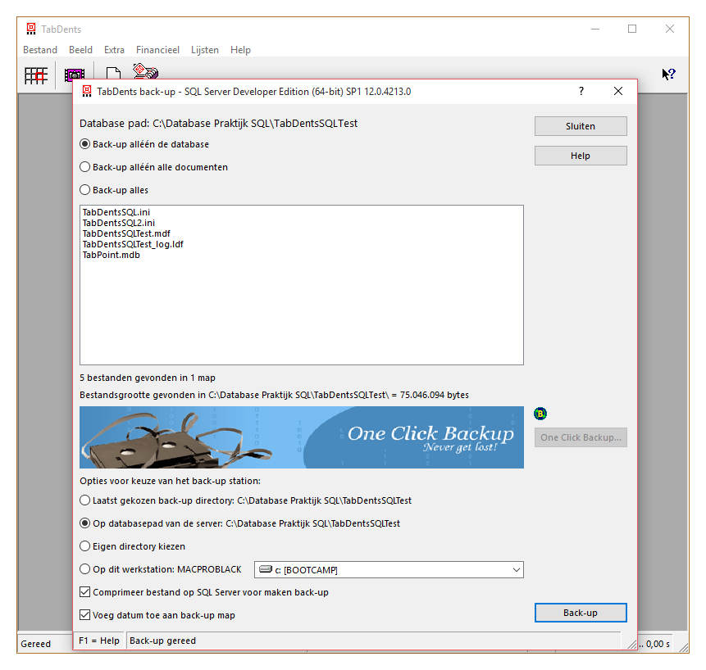Maximize the TabDents main window
The image size is (706, 670).
pos(632,29)
